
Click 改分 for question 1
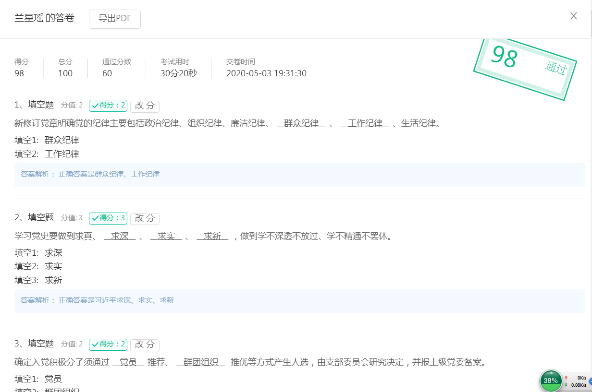[x=145, y=106]
